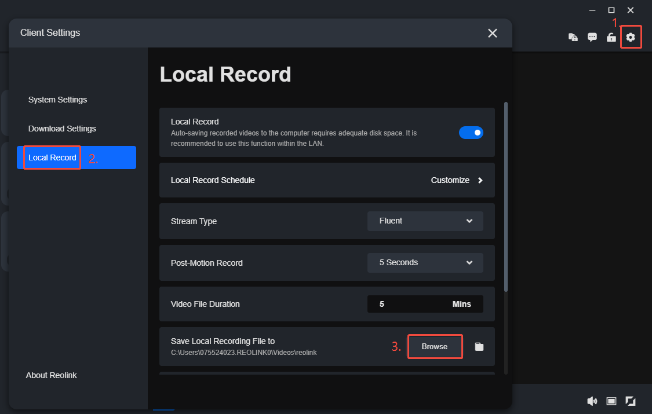The width and height of the screenshot is (652, 414).
Task: Click the Browse button for recording location
Action: [x=435, y=346]
